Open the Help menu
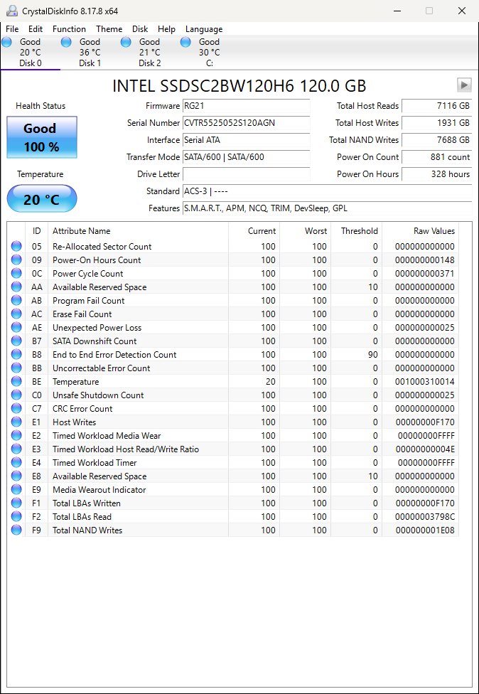479x694 pixels. (x=166, y=28)
